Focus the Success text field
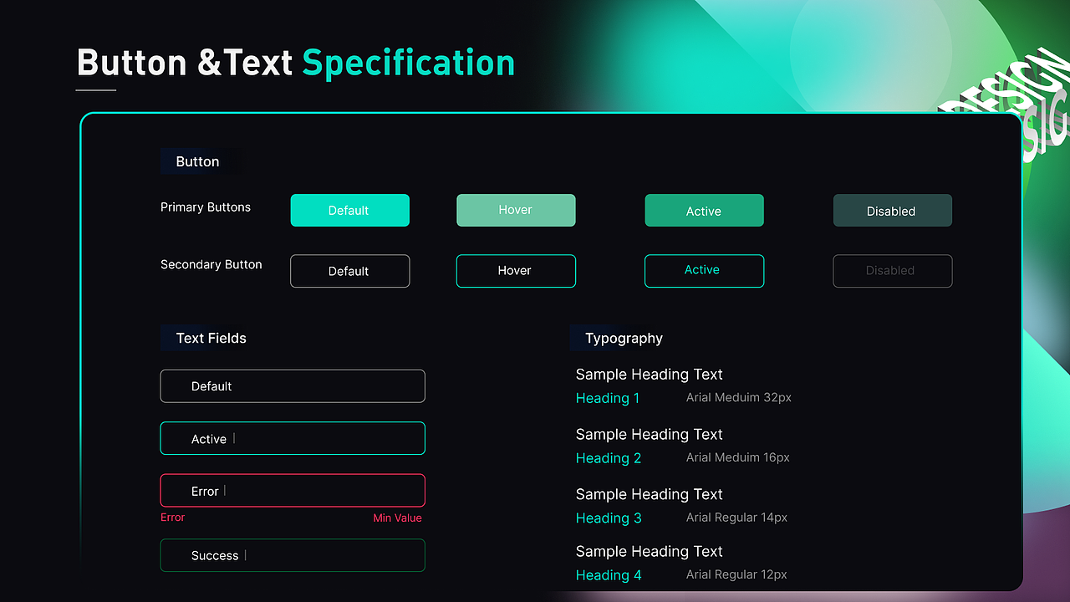Image resolution: width=1070 pixels, height=602 pixels. click(293, 555)
